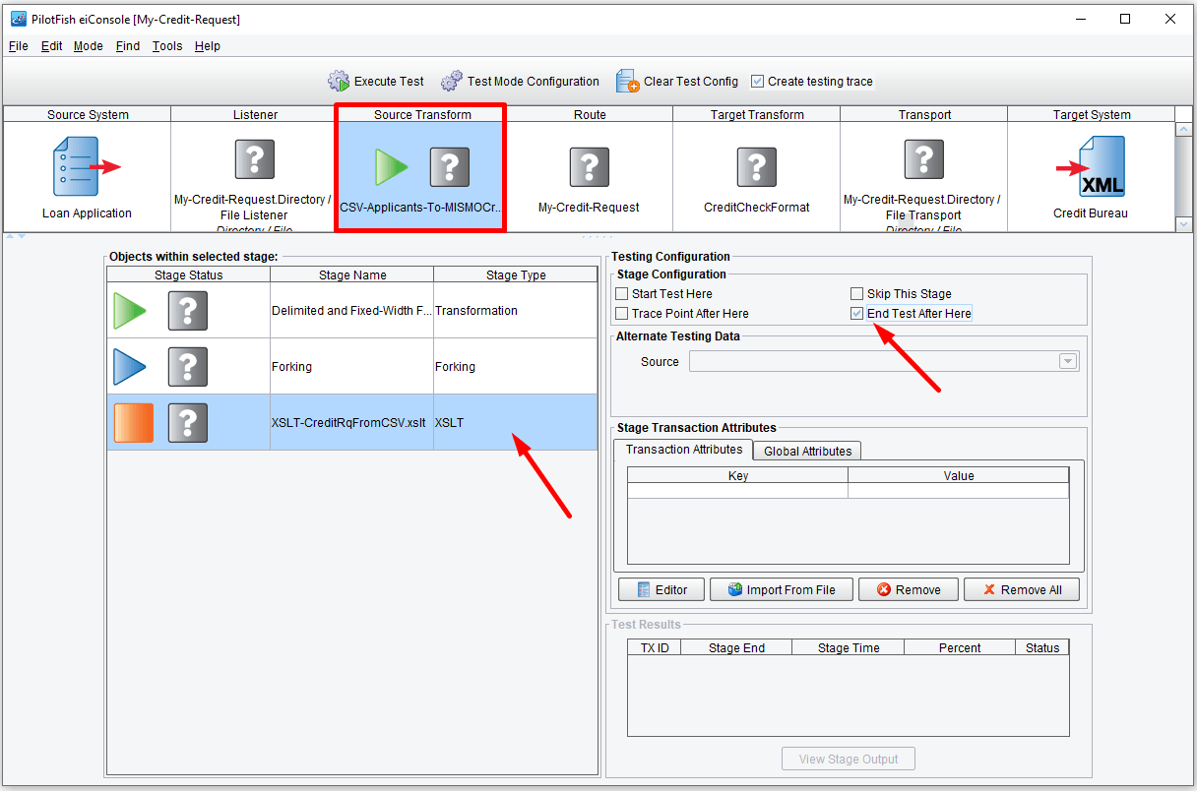Check the Skip This Stage option
Viewport: 1197px width, 791px height.
click(856, 294)
